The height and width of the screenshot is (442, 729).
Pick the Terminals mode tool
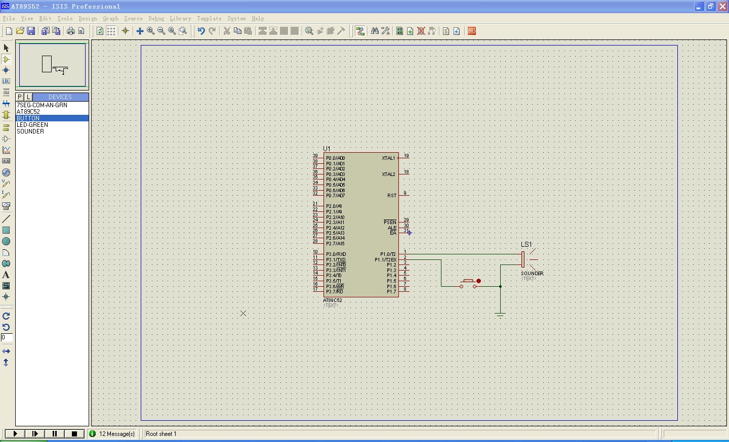click(x=6, y=127)
